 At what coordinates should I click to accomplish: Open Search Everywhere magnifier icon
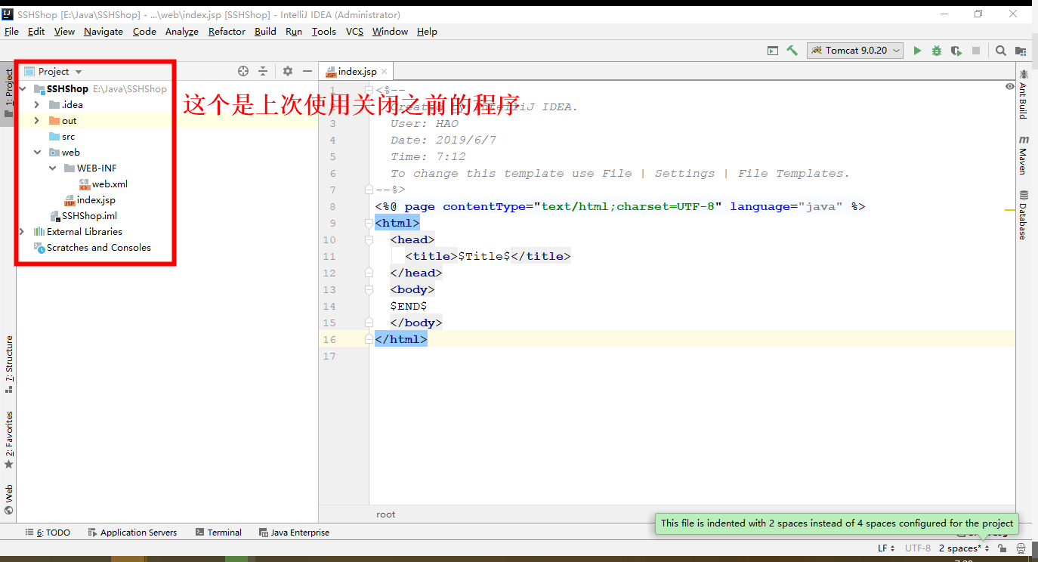1001,51
